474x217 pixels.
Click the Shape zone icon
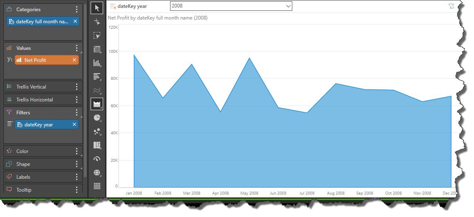[x=9, y=164]
